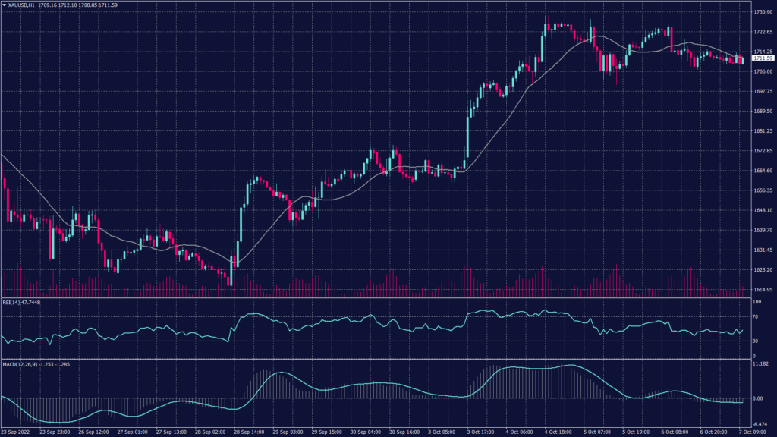Click the RSI 30 level label

click(x=756, y=341)
